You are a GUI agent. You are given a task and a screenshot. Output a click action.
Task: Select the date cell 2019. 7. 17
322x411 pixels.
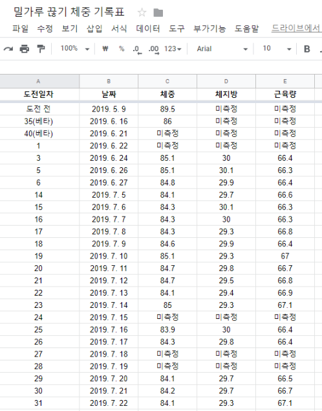point(109,342)
